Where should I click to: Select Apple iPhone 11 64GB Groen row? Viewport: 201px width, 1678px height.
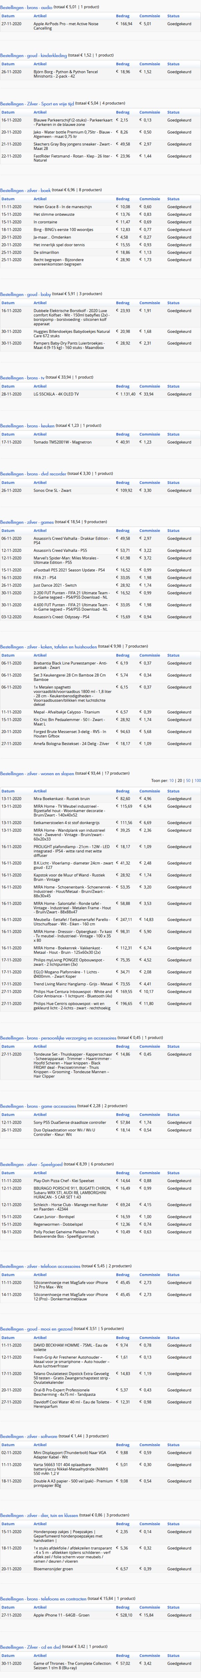point(100,1615)
